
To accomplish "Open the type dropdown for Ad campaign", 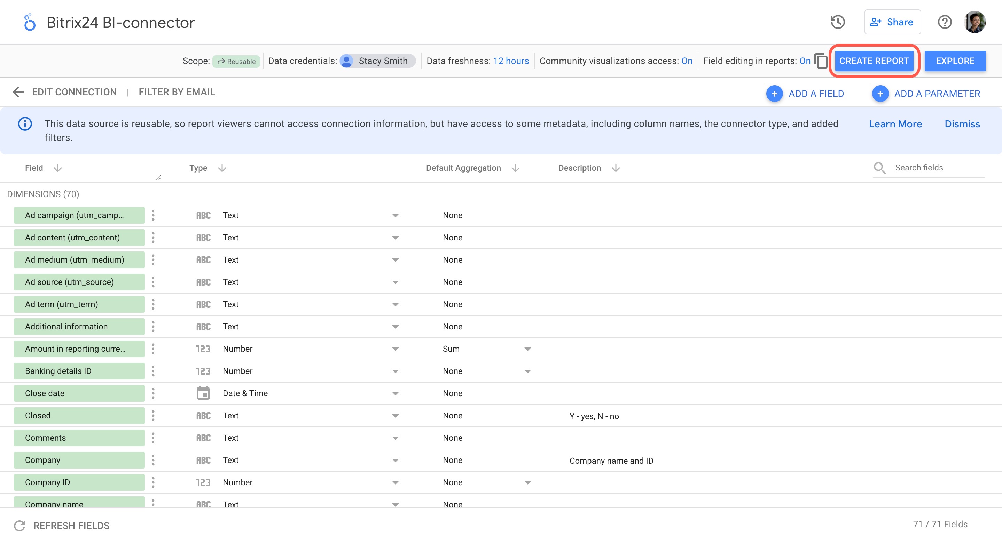I will (395, 215).
